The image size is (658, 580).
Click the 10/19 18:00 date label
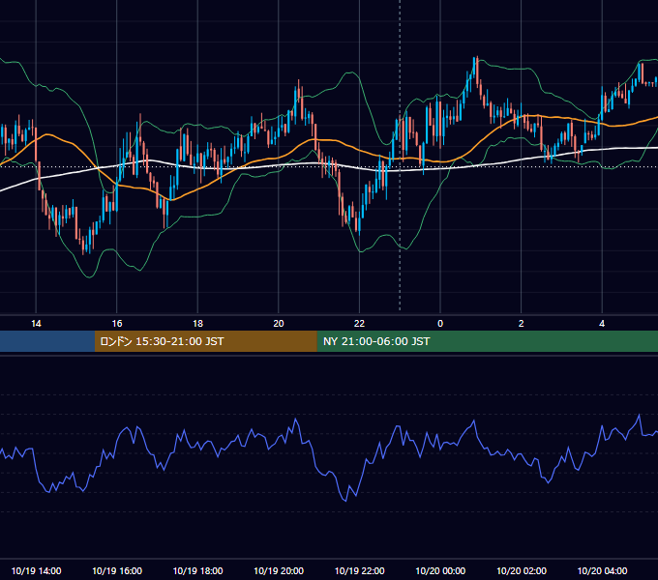pos(197,571)
